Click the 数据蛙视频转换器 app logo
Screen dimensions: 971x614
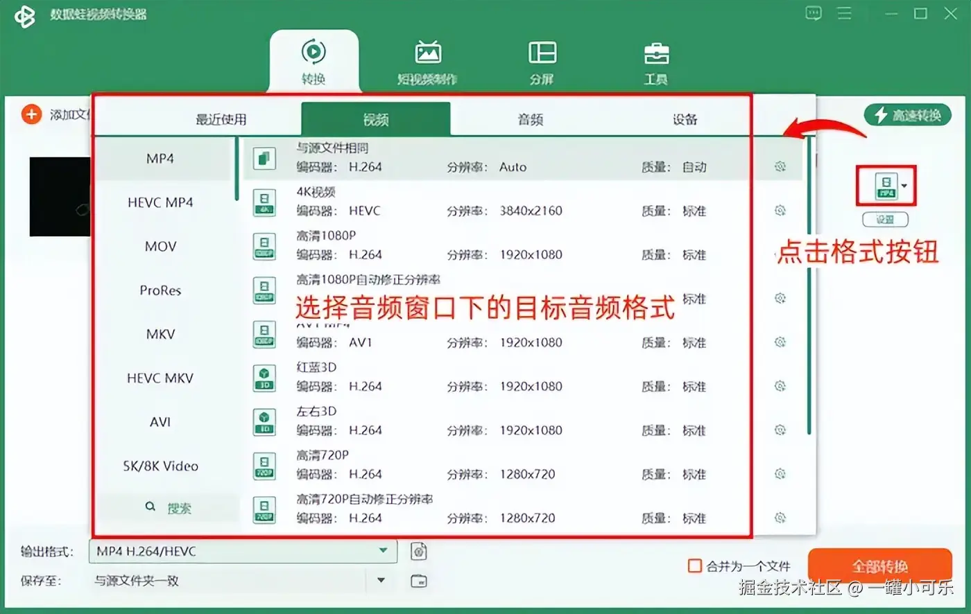(x=25, y=15)
